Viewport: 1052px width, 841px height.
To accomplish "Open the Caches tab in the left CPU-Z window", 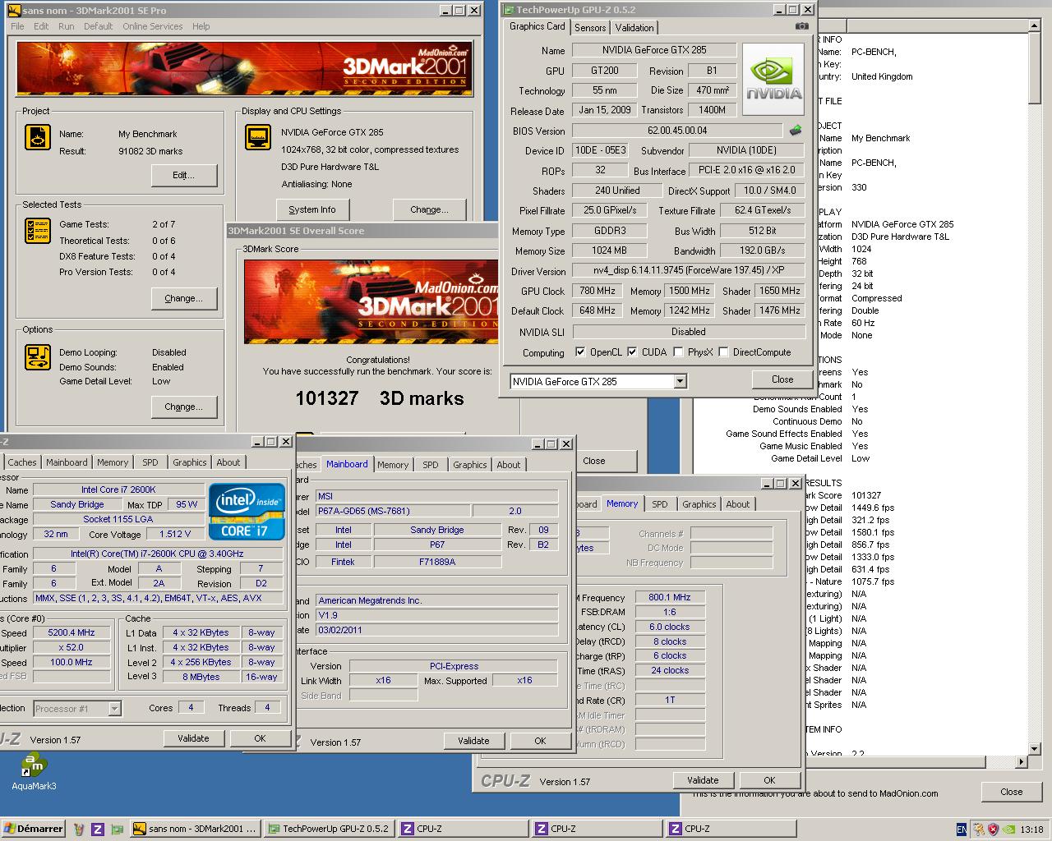I will pos(22,462).
